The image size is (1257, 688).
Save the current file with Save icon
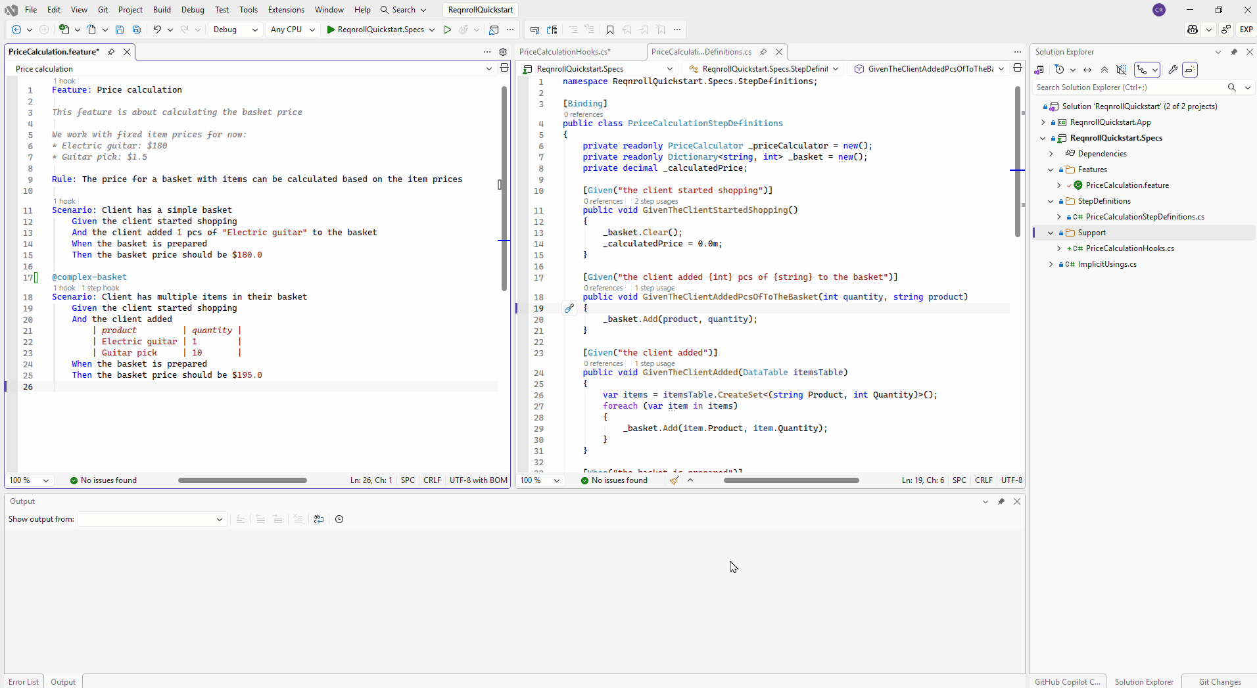pos(120,30)
